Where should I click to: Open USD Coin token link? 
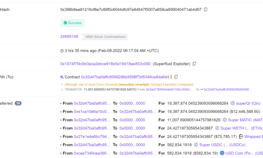click(x=244, y=153)
